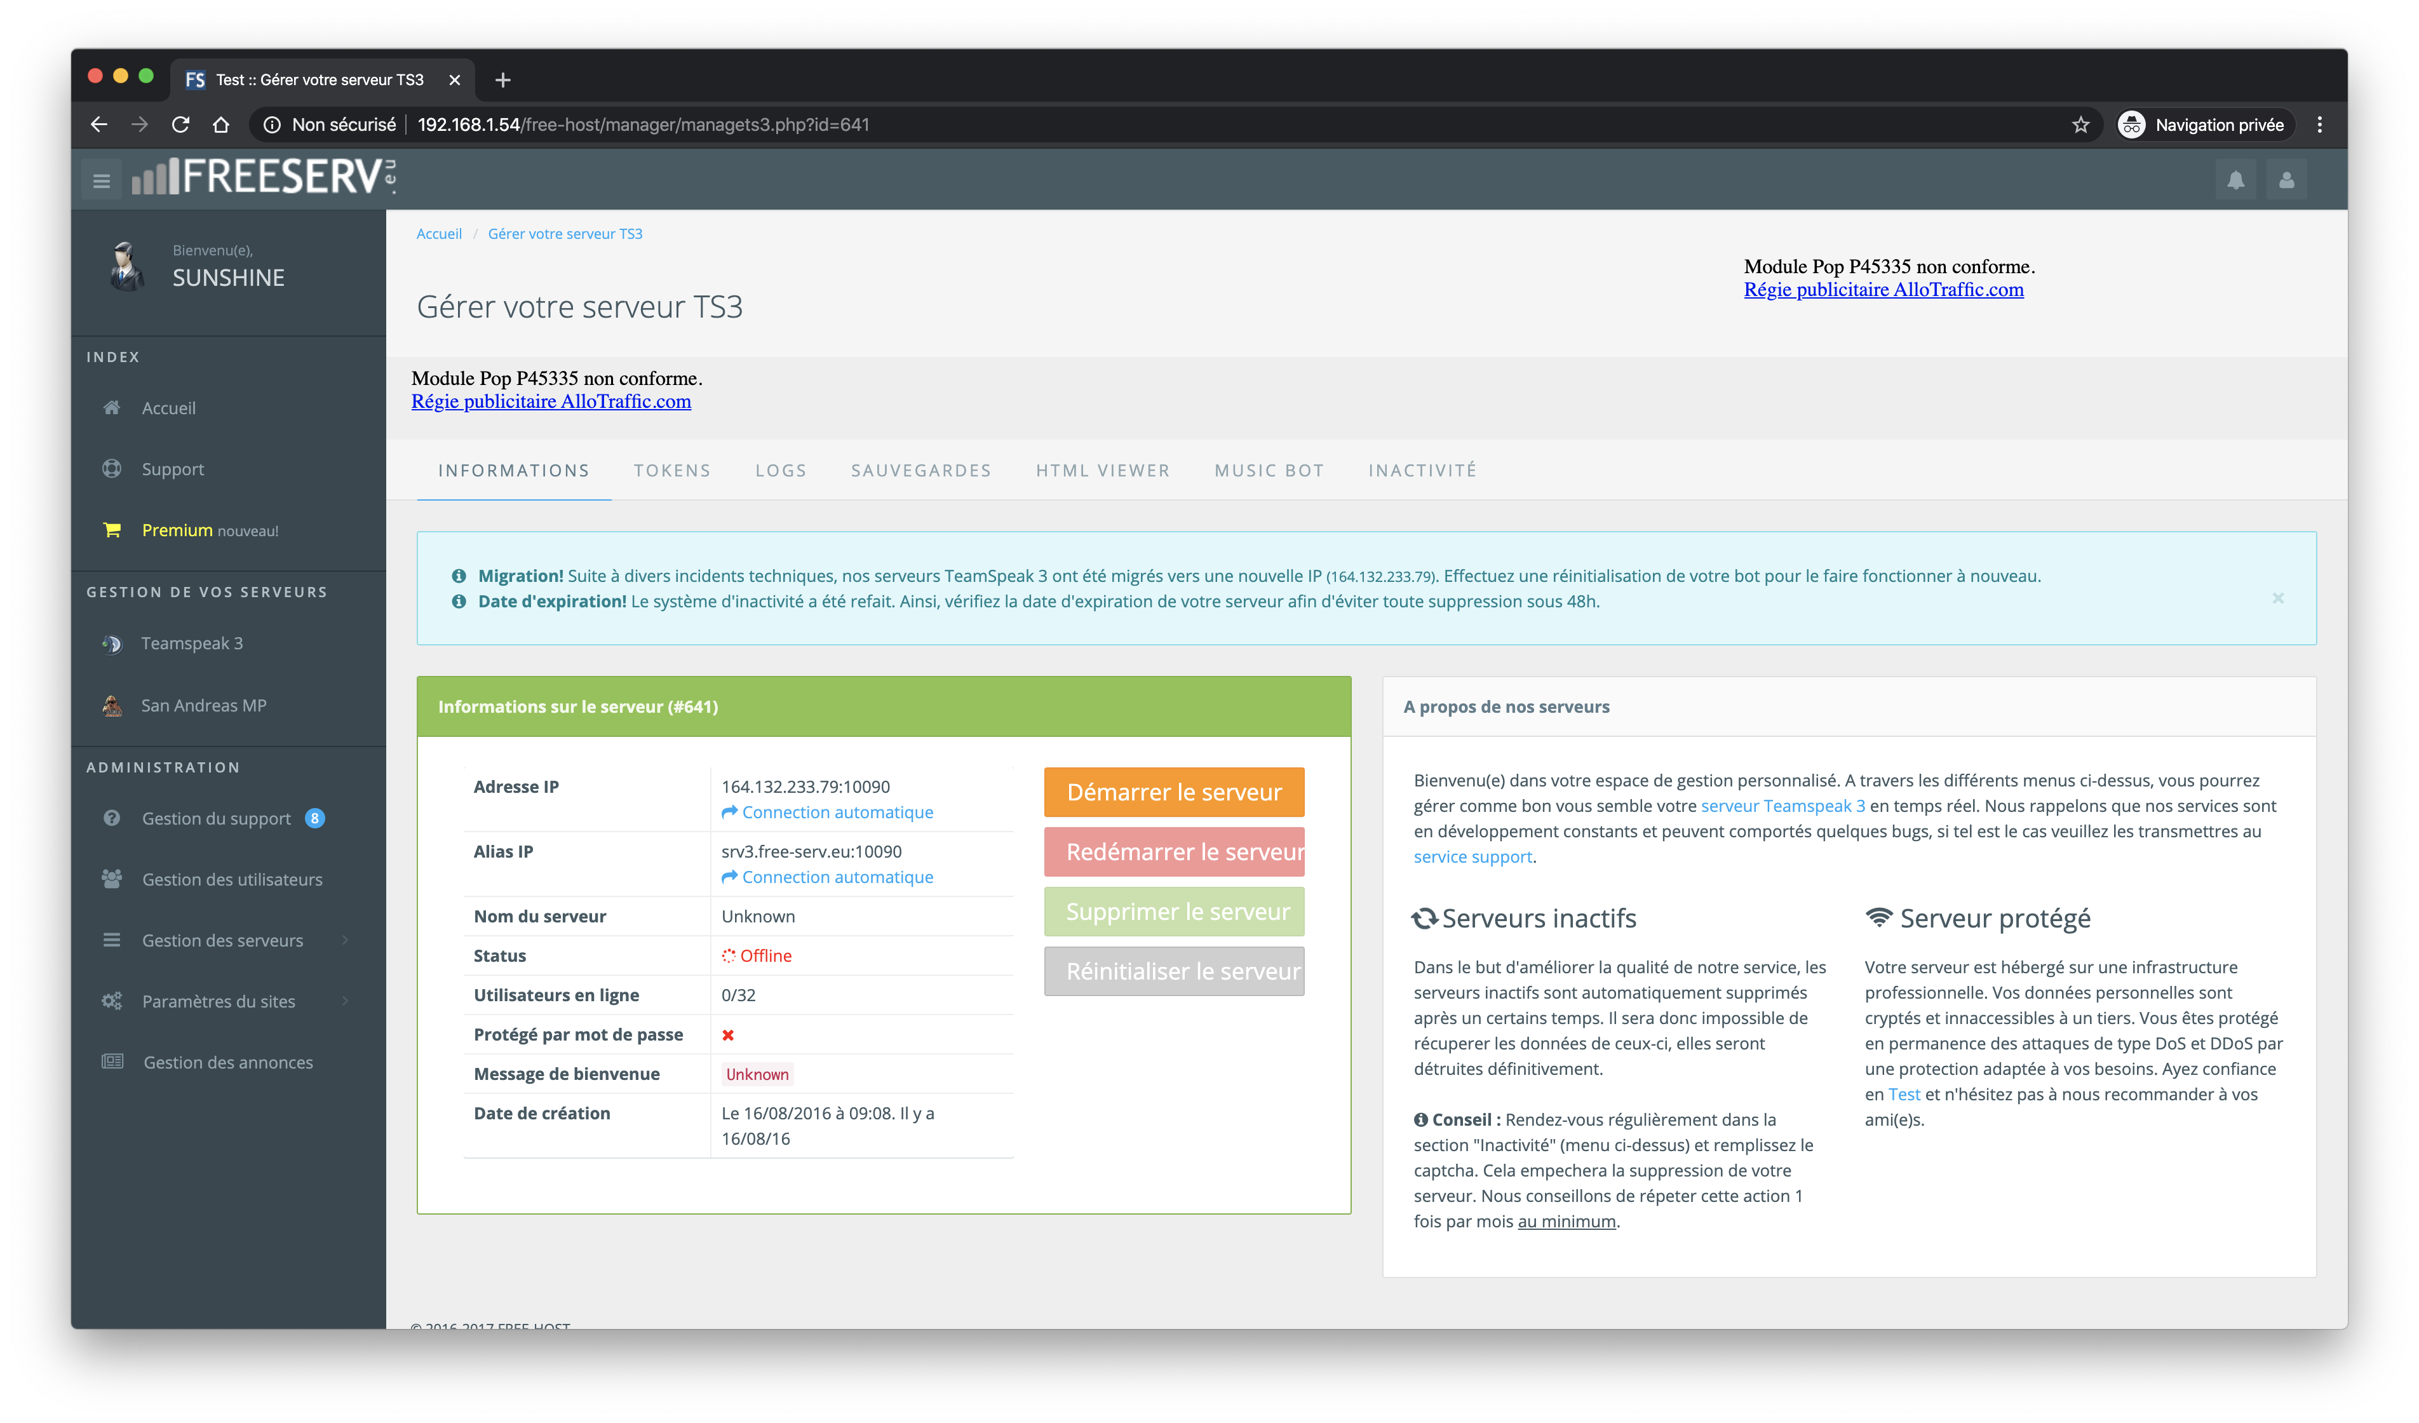Reload the page in the browser
Image resolution: width=2419 pixels, height=1423 pixels.
pyautogui.click(x=180, y=125)
